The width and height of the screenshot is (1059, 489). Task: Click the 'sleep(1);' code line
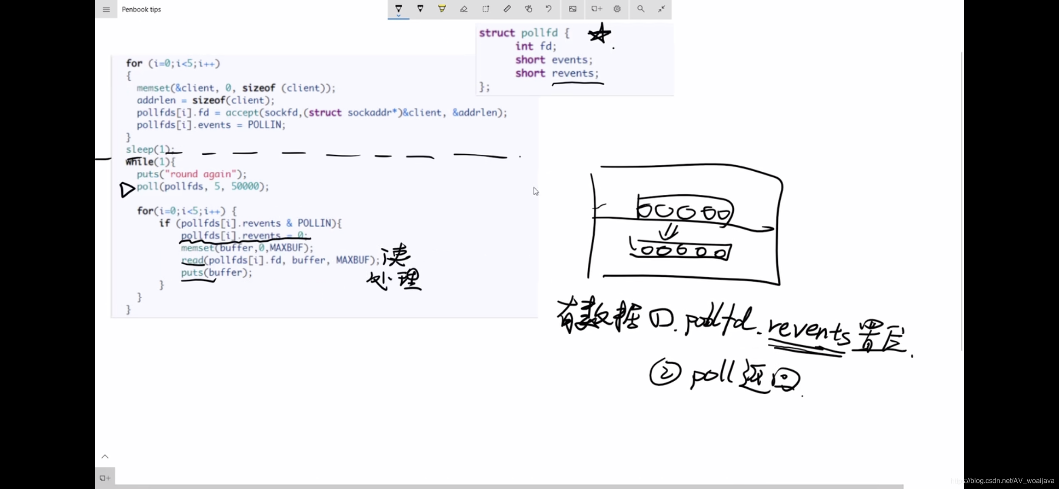[150, 150]
